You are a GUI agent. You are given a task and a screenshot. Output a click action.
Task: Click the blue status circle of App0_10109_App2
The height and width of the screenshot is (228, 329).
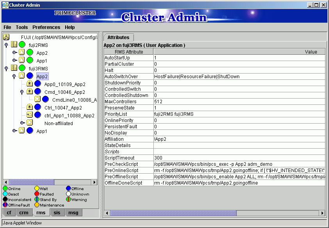coord(37,84)
